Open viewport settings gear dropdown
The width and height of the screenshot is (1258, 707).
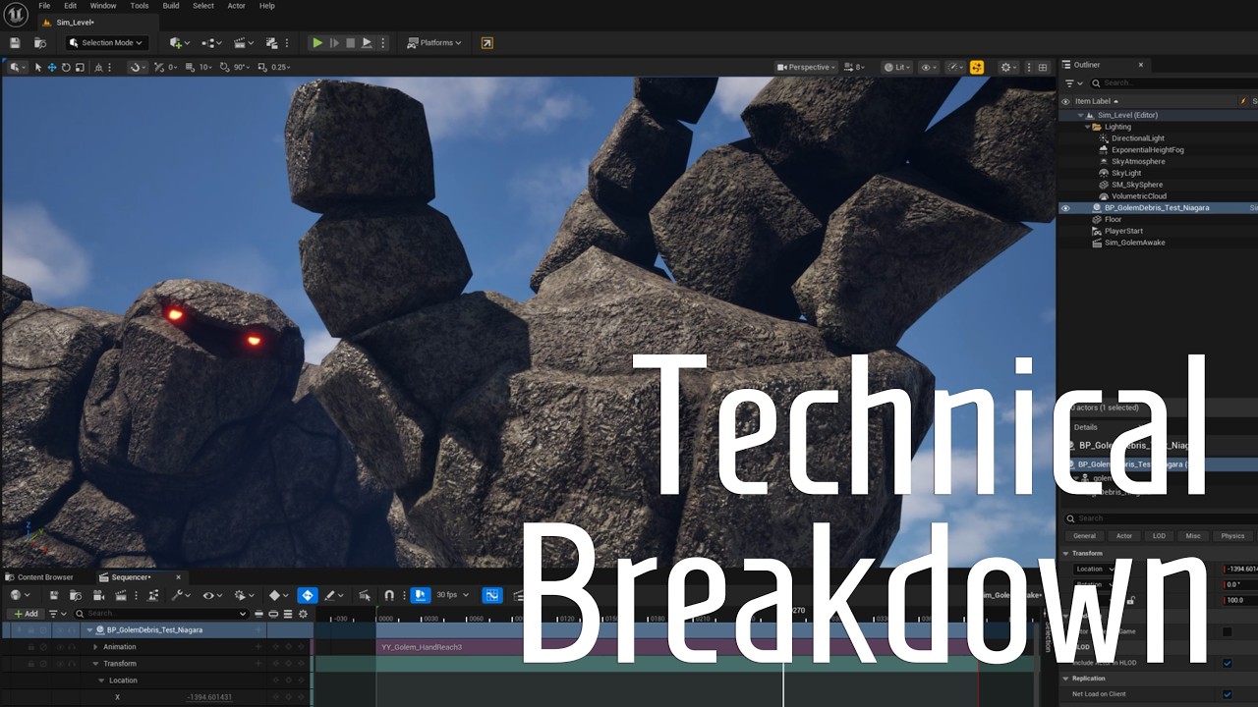(x=1008, y=68)
